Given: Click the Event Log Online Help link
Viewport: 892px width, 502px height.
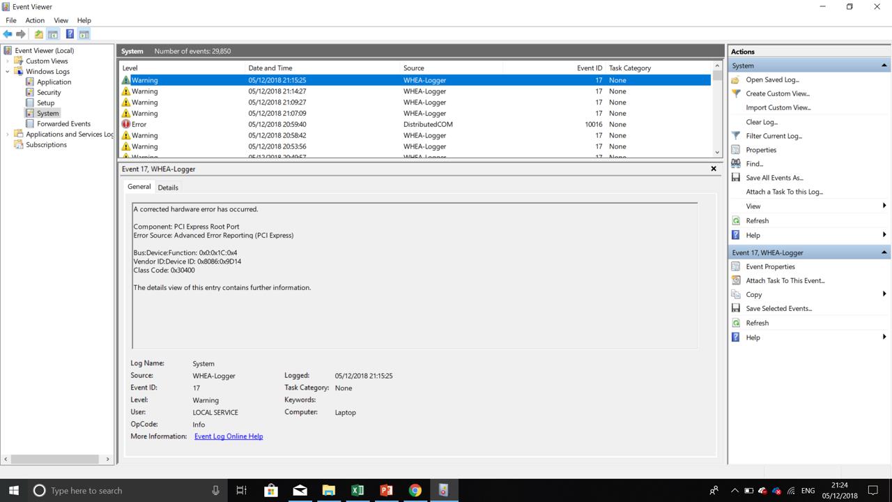Looking at the screenshot, I should click(x=228, y=436).
